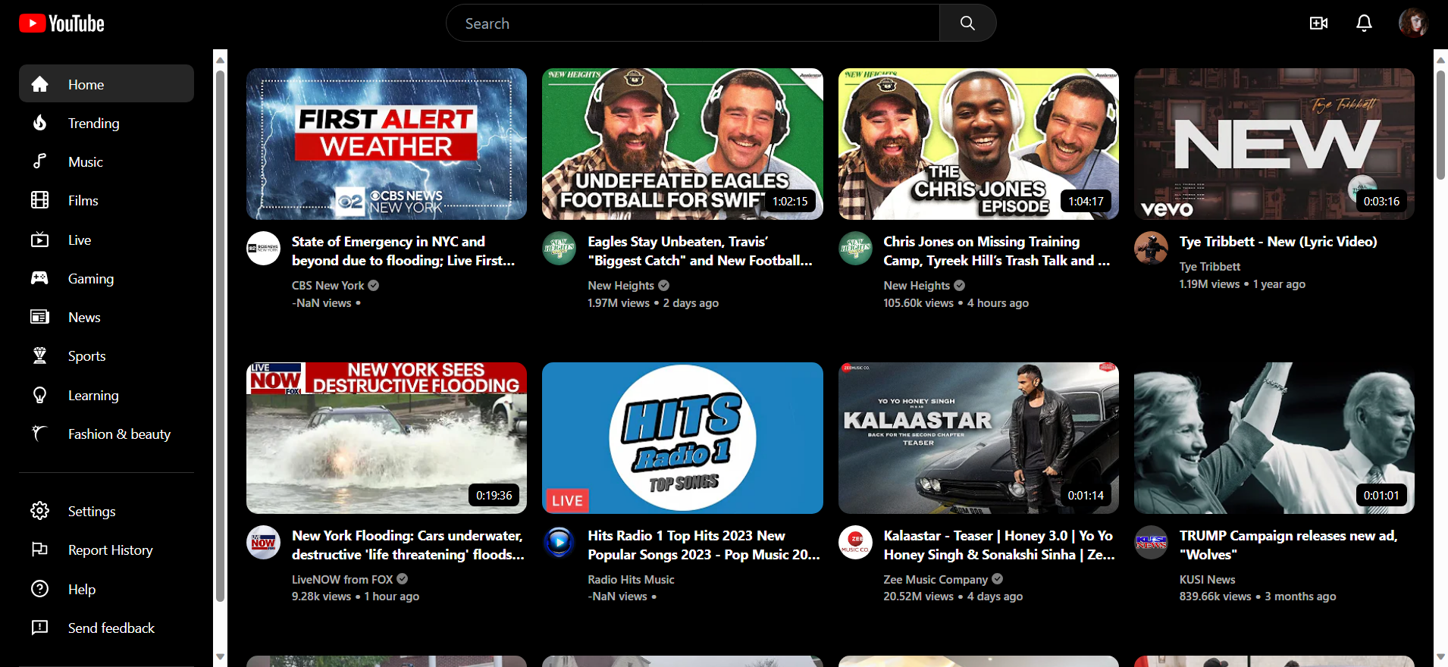The image size is (1448, 667).
Task: Click the Live broadcast icon
Action: coord(39,240)
